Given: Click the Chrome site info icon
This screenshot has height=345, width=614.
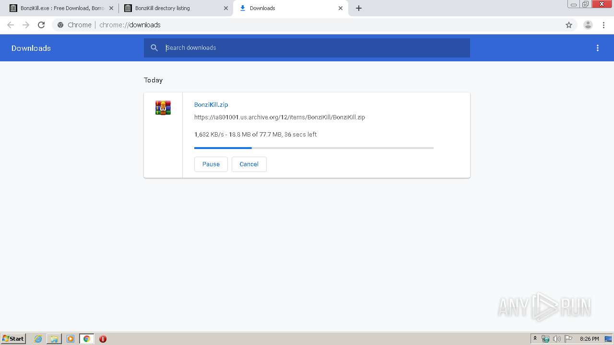Looking at the screenshot, I should tap(60, 25).
